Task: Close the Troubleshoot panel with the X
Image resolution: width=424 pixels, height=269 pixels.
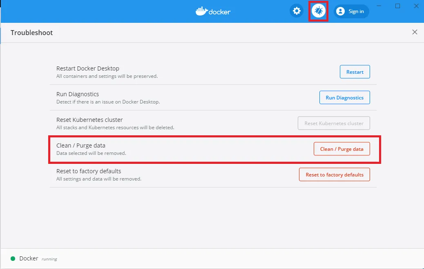Action: click(x=415, y=32)
